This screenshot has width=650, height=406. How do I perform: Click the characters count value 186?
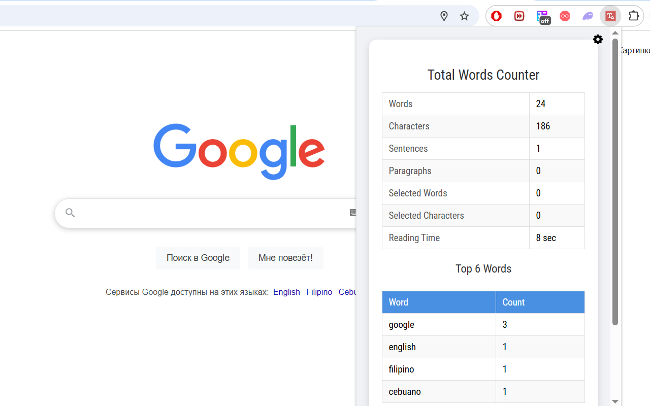click(x=543, y=126)
